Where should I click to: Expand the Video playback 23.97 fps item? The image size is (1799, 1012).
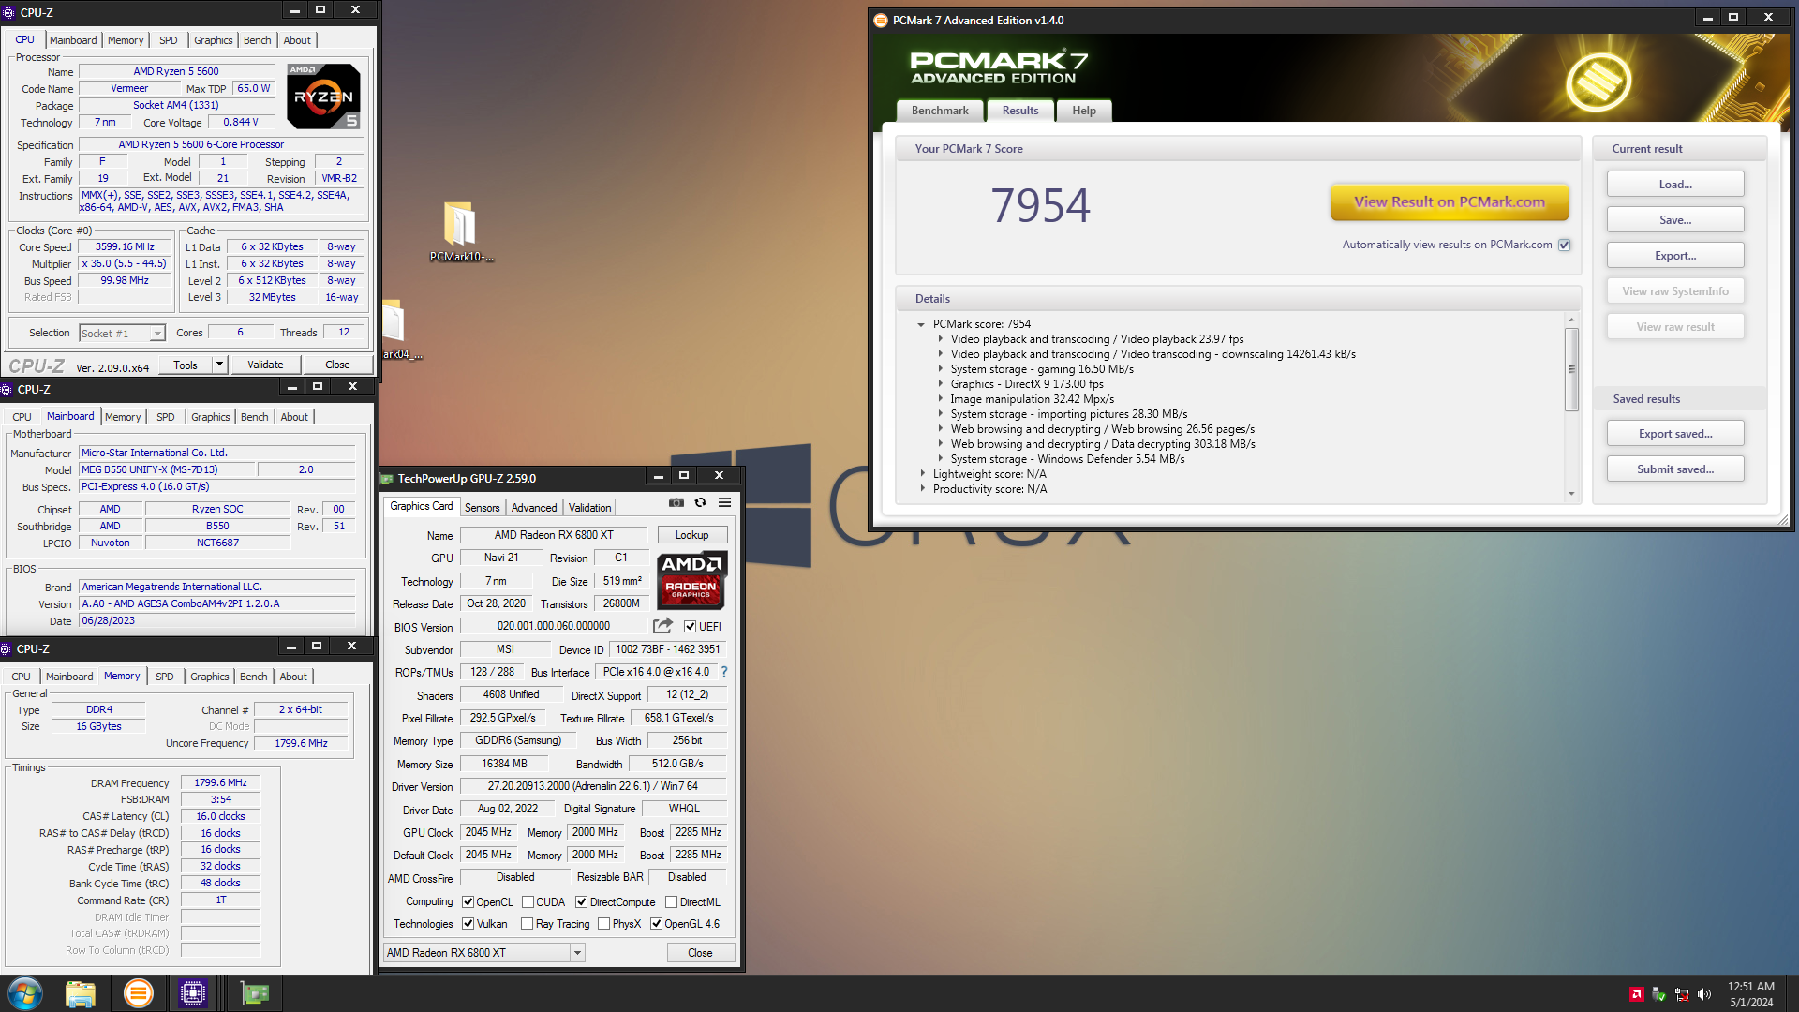[x=941, y=339]
